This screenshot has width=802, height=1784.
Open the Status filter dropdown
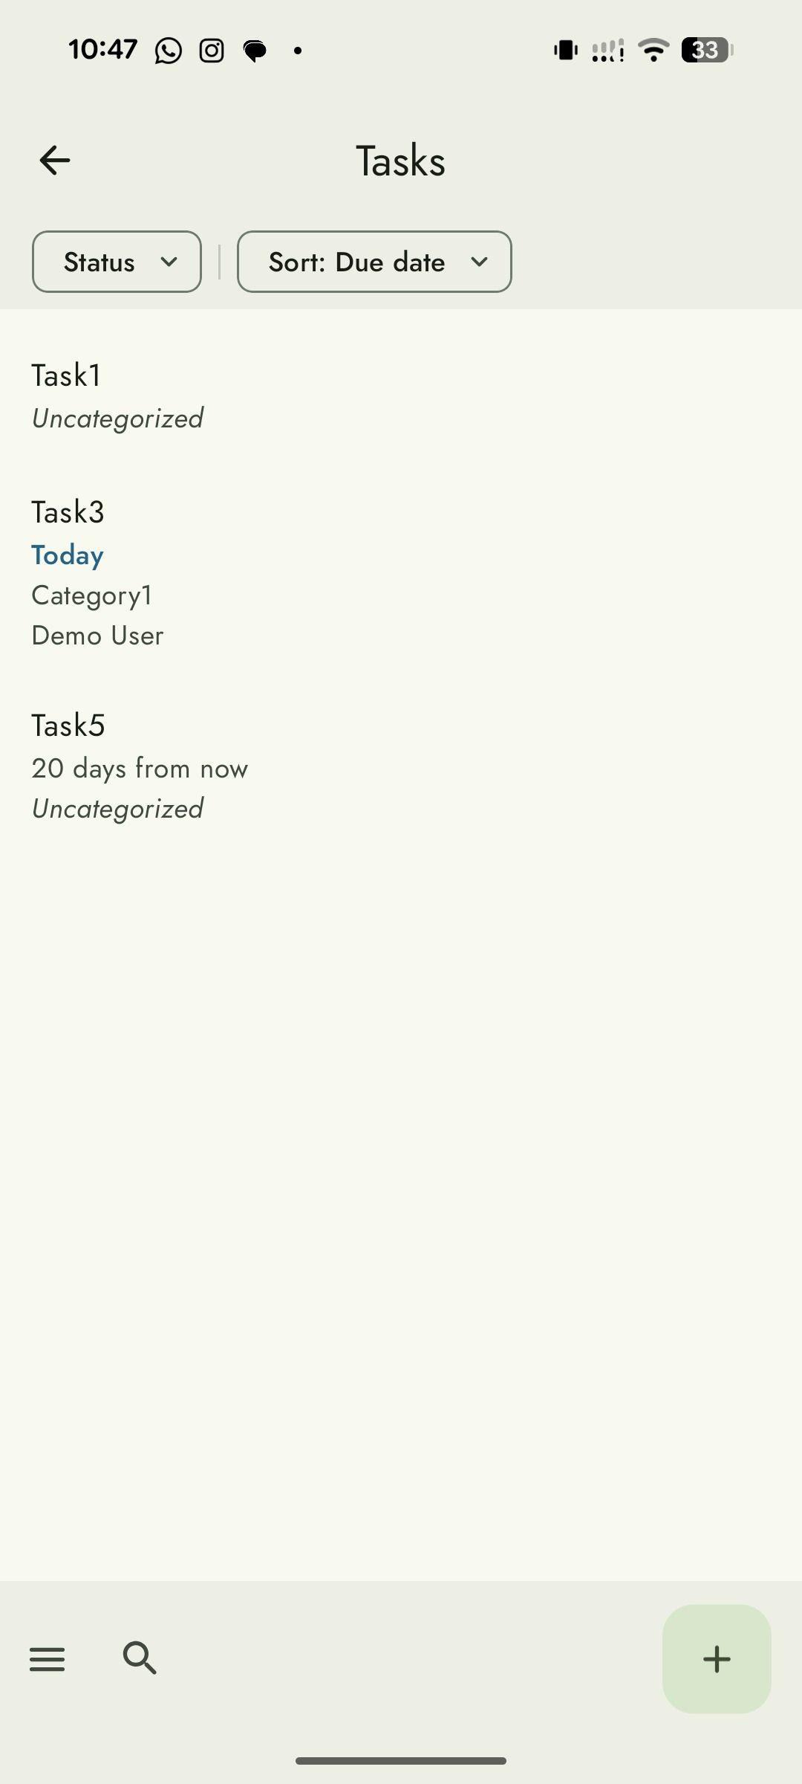pyautogui.click(x=116, y=262)
